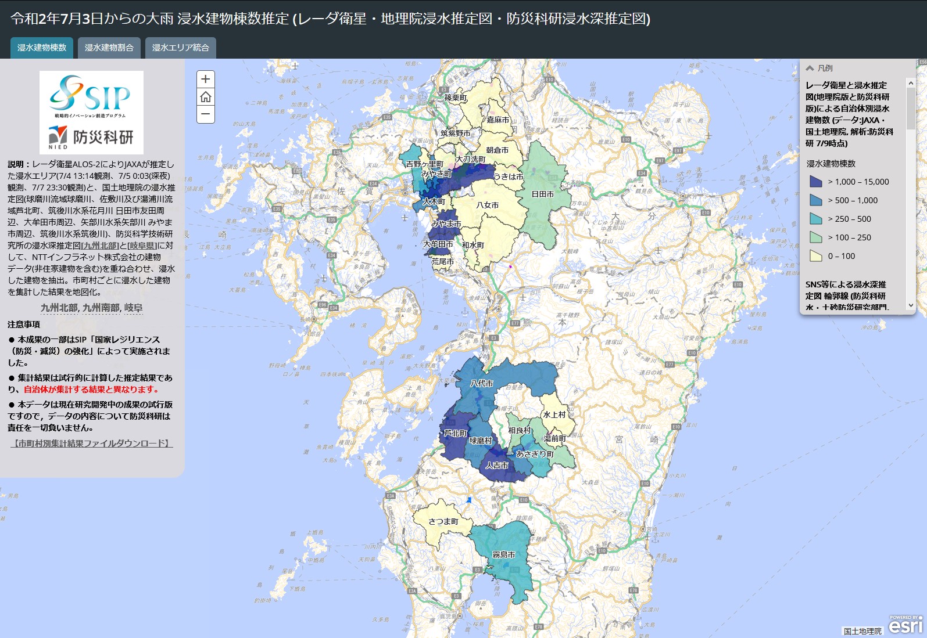Zoom in with the plus button
Image resolution: width=927 pixels, height=638 pixels.
tap(206, 79)
